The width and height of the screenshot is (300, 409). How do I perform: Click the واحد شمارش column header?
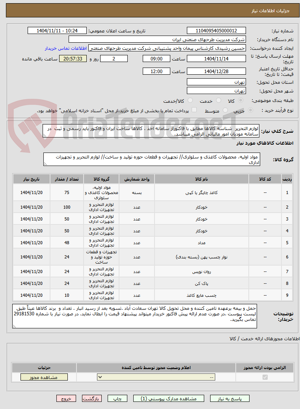click(x=137, y=179)
